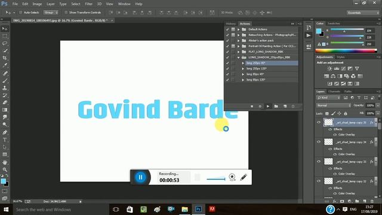382x215 pixels.
Task: Open the File menu
Action: click(15, 4)
